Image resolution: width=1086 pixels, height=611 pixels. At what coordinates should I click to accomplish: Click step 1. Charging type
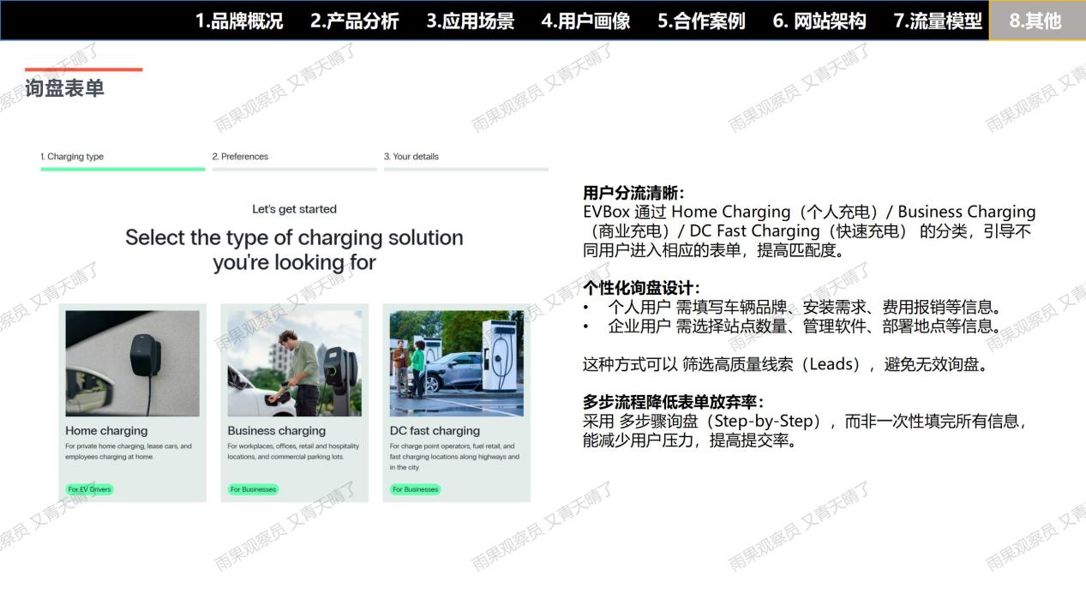tap(72, 157)
